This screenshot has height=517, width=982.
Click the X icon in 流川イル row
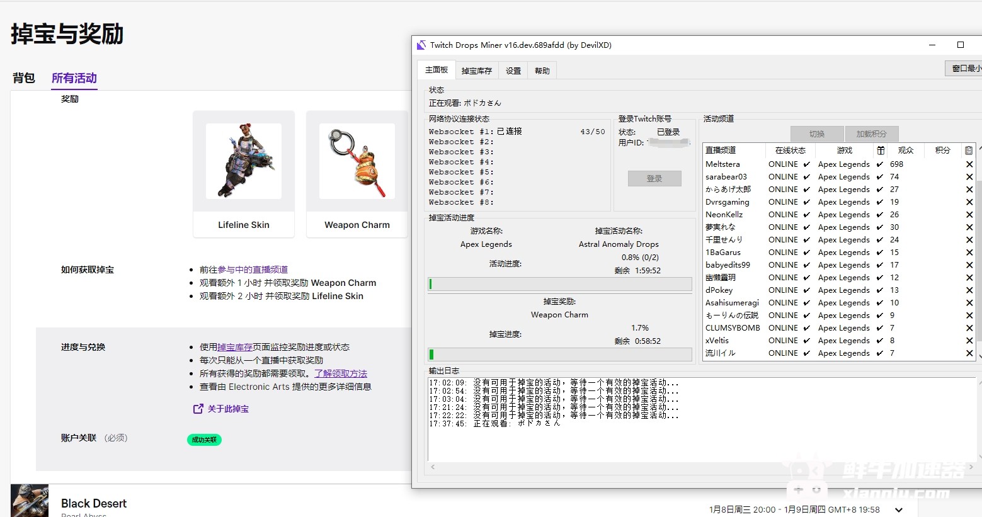969,353
